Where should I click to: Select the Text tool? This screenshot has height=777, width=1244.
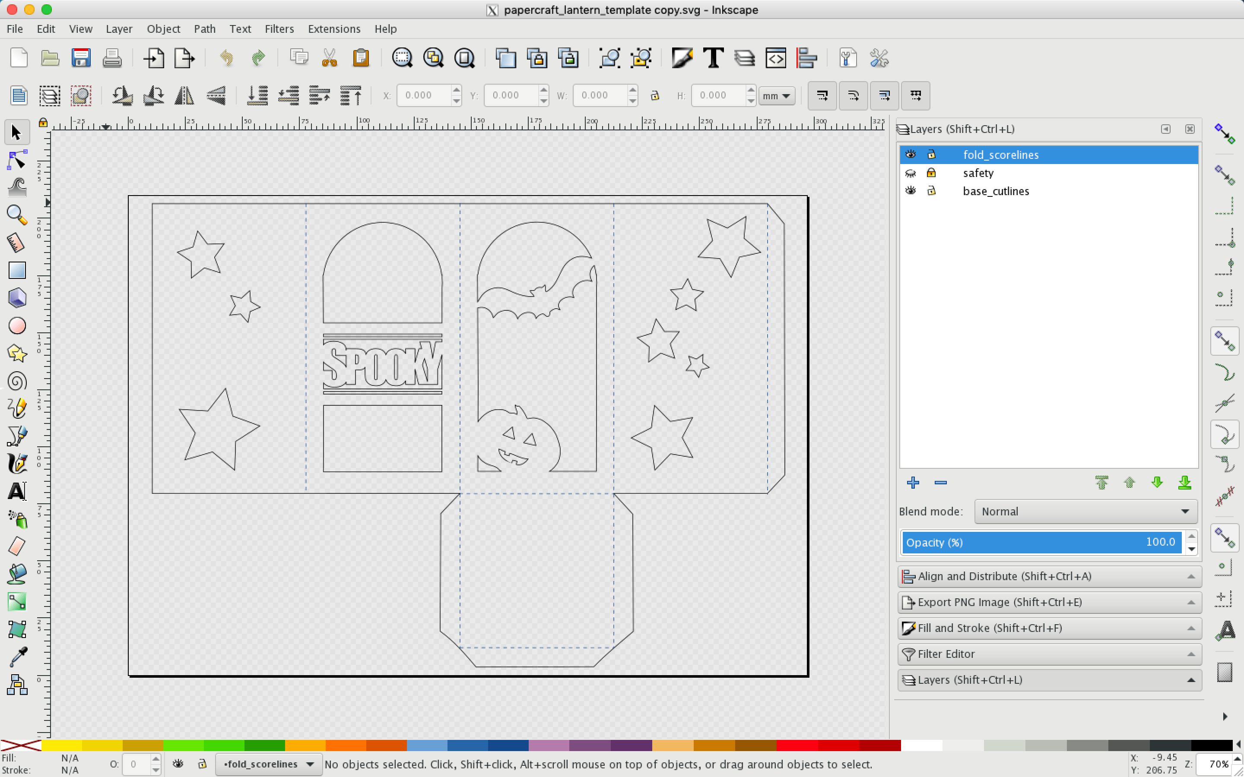16,490
